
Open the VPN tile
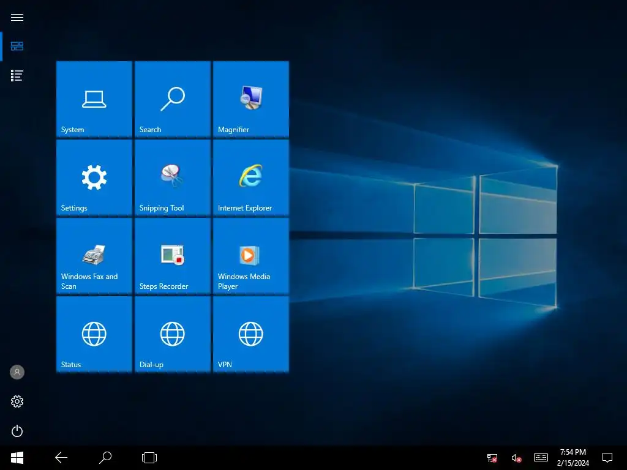coord(250,334)
